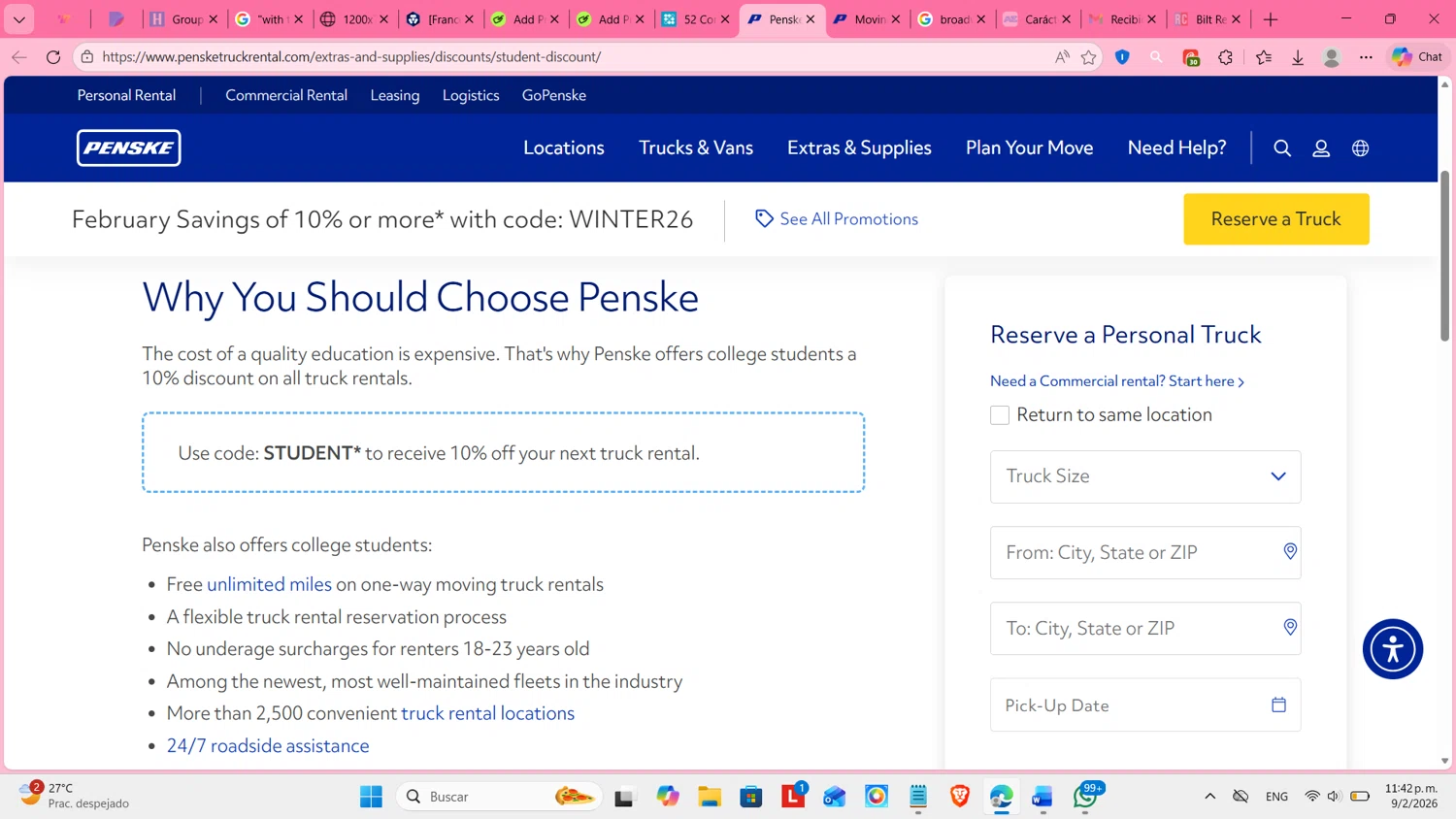Click the browser address bar URL
Screen dimensions: 1456x819
point(351,57)
